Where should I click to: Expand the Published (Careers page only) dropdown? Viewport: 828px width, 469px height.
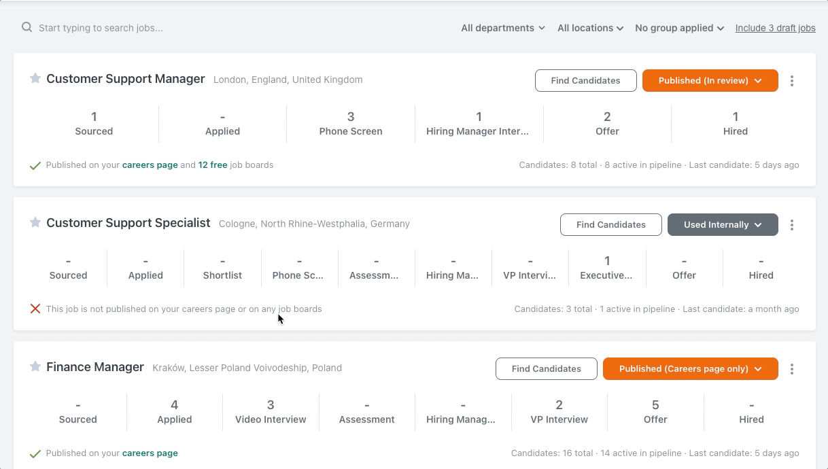[x=691, y=368]
